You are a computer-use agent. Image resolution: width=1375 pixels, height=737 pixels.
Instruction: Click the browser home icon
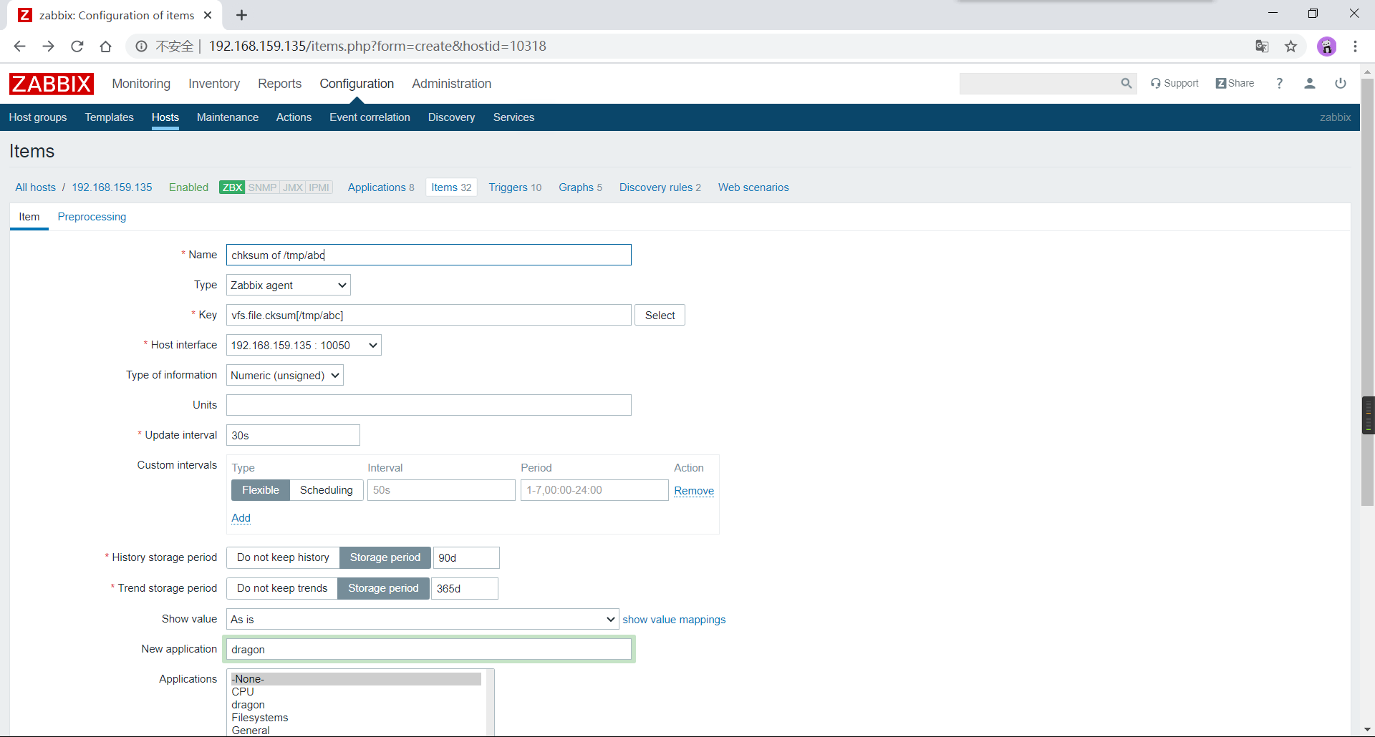coord(106,47)
